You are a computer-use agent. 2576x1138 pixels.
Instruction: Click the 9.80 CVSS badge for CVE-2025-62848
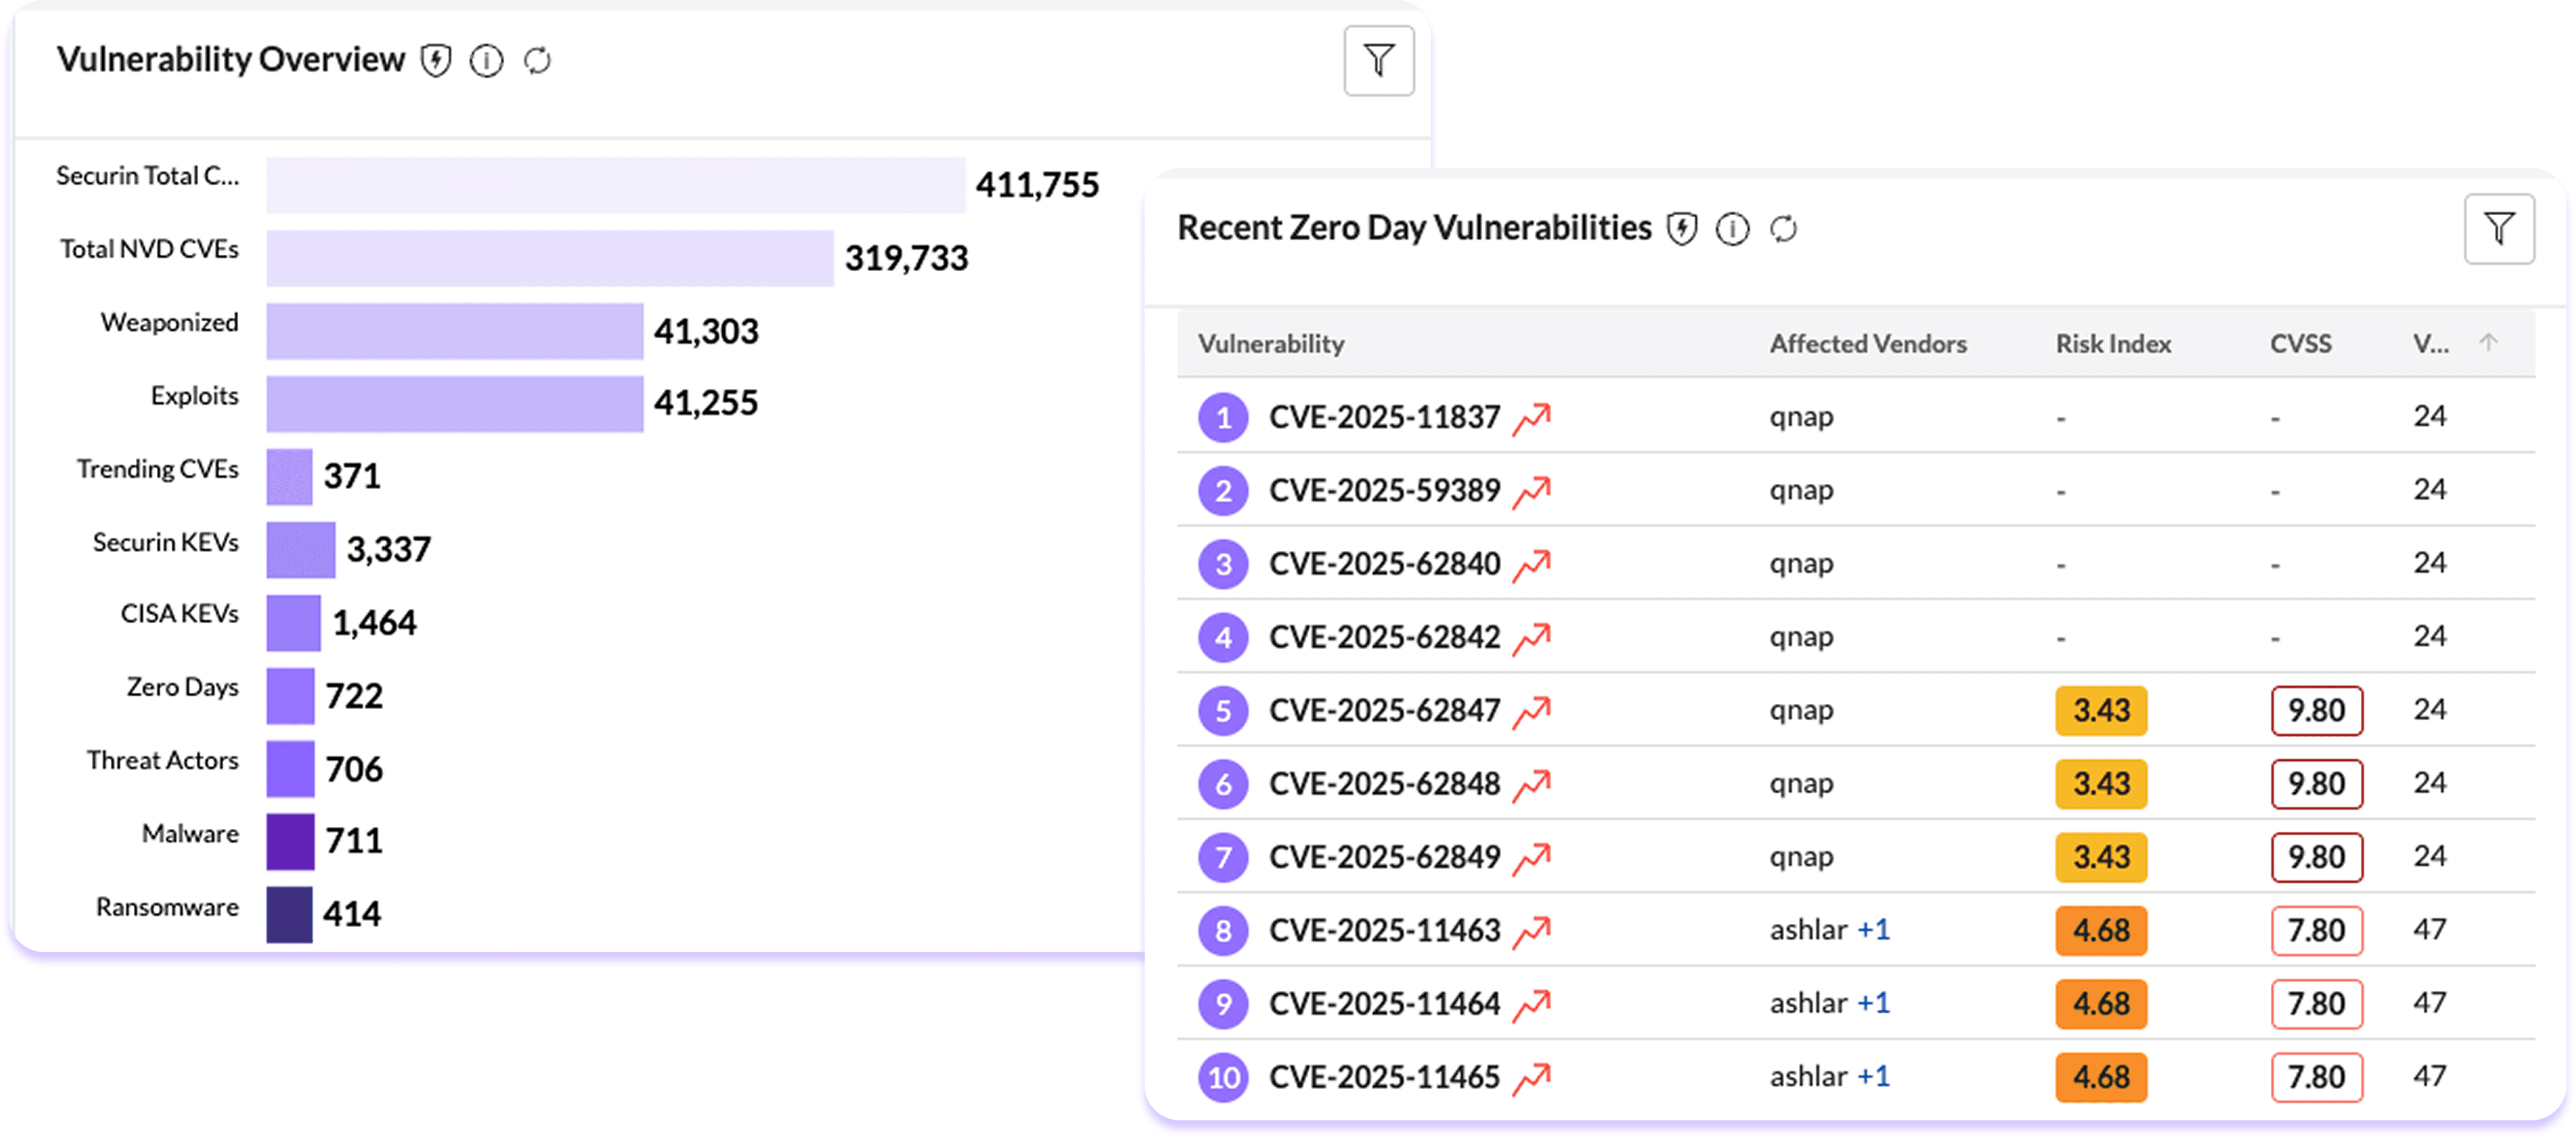pyautogui.click(x=2317, y=784)
